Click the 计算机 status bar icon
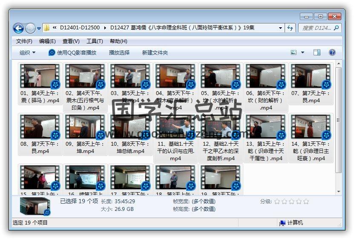 [x=282, y=223]
